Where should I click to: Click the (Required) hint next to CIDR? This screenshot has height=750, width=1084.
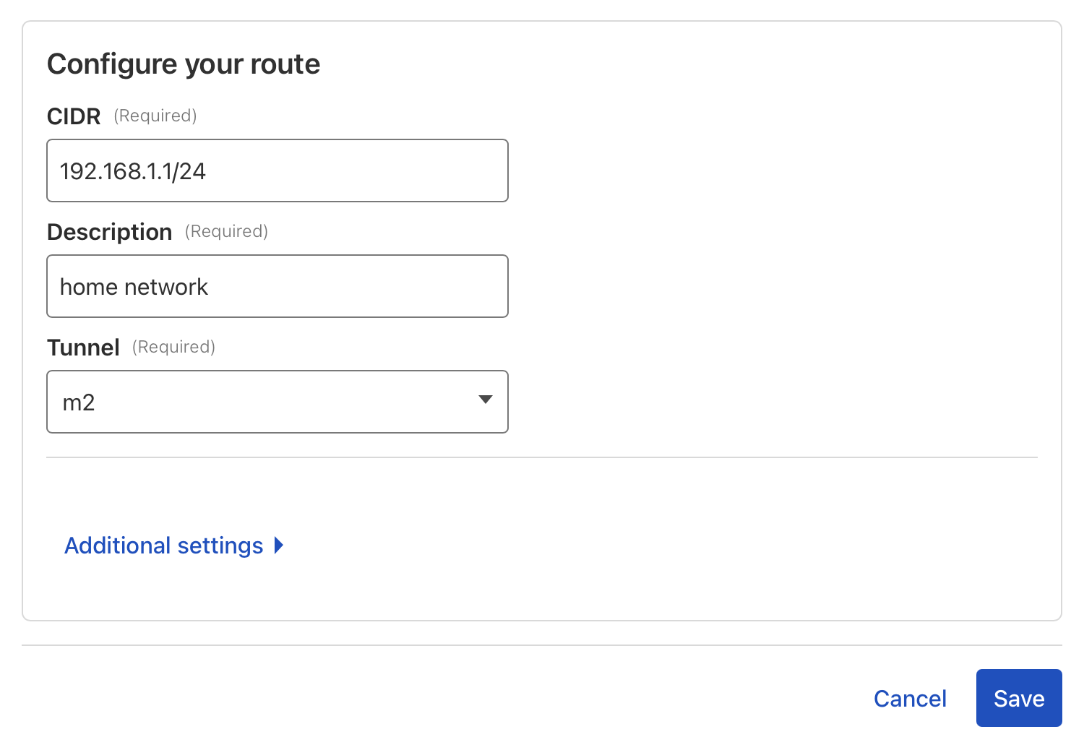coord(155,116)
